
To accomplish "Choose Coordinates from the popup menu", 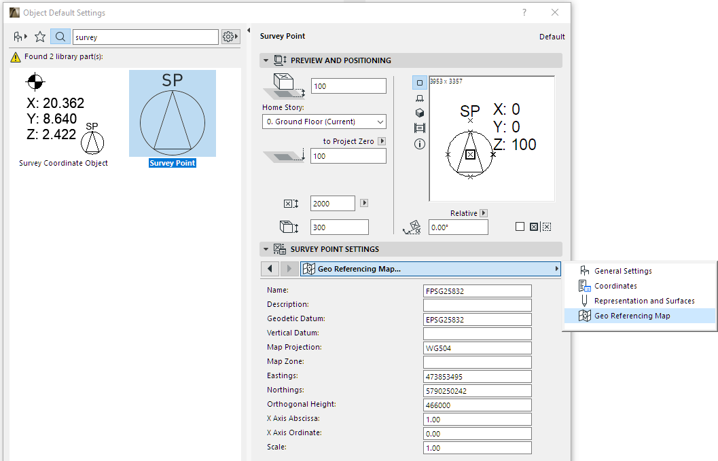I will [x=640, y=286].
